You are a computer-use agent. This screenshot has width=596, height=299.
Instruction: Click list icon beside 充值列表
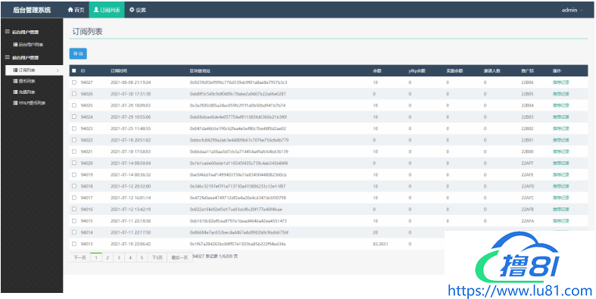[x=16, y=92]
